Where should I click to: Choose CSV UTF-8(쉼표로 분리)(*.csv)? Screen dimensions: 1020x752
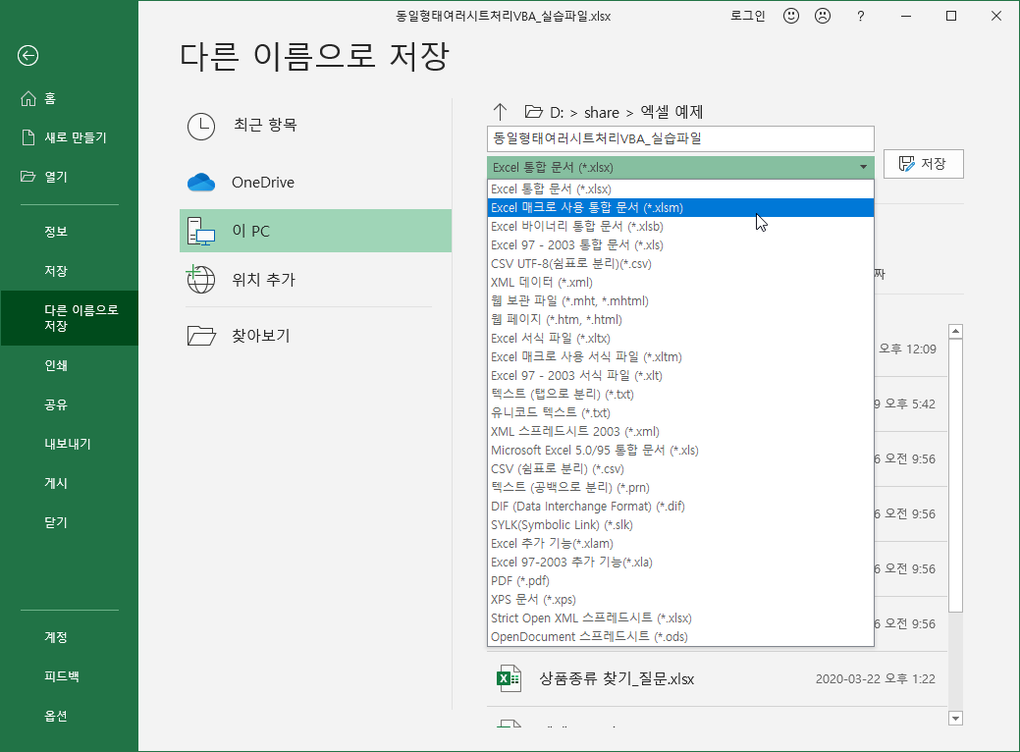pos(680,263)
